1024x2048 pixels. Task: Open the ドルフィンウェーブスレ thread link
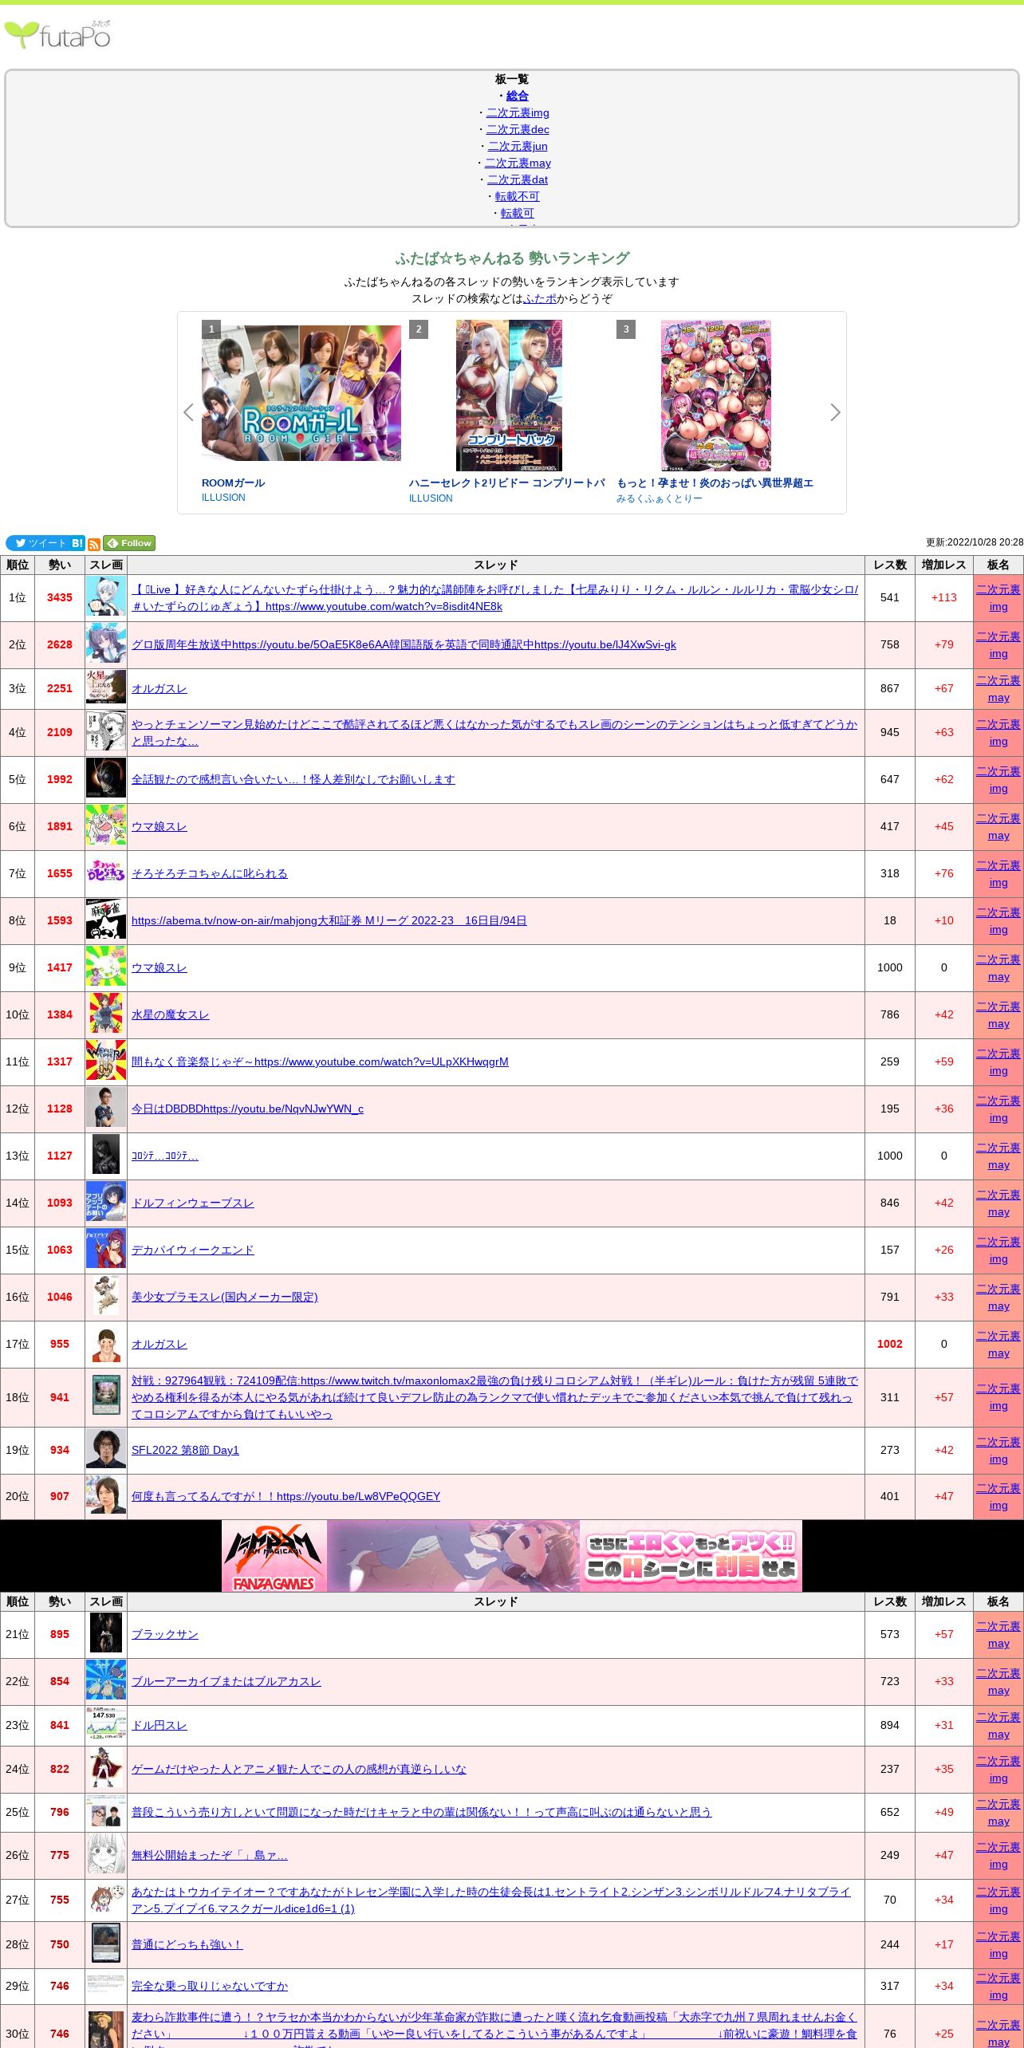point(192,1203)
